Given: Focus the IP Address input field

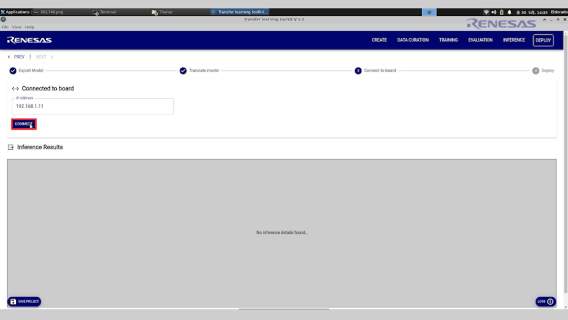Looking at the screenshot, I should pos(93,106).
